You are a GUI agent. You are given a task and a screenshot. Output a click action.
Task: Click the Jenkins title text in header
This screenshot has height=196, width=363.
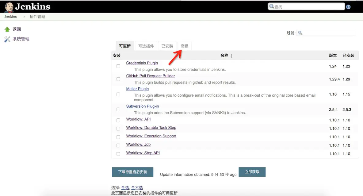tap(32, 7)
